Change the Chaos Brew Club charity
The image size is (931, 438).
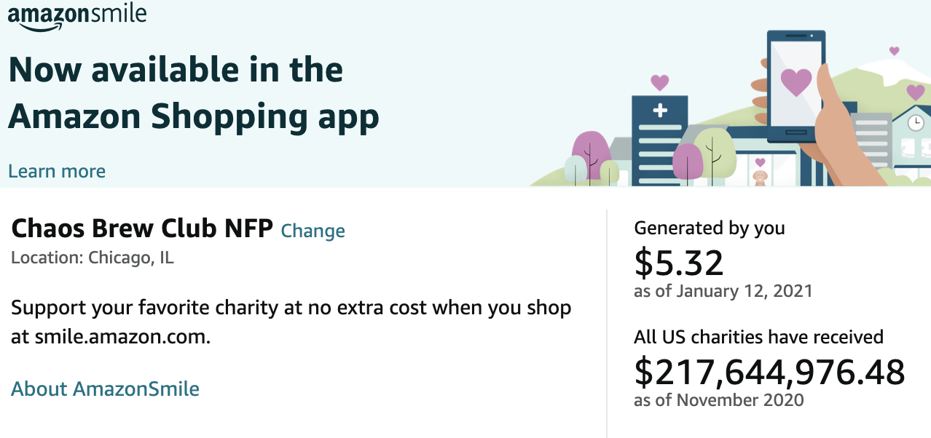(x=313, y=231)
